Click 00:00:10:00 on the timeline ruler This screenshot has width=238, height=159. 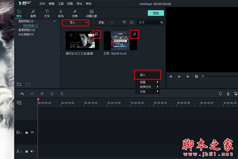click(91, 103)
